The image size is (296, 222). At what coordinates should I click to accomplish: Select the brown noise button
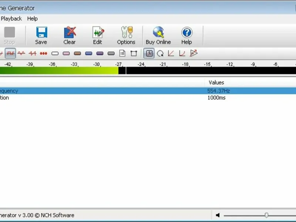pyautogui.click(x=77, y=53)
